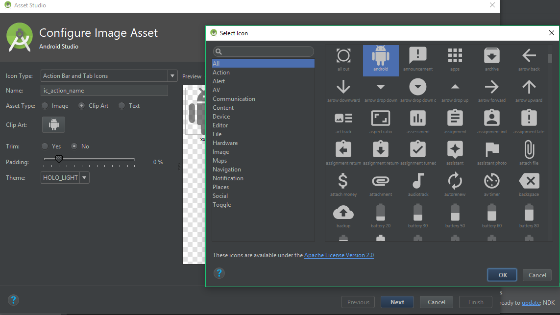Filter icons by Communication category
Viewport: 560px width, 315px height.
pos(263,99)
